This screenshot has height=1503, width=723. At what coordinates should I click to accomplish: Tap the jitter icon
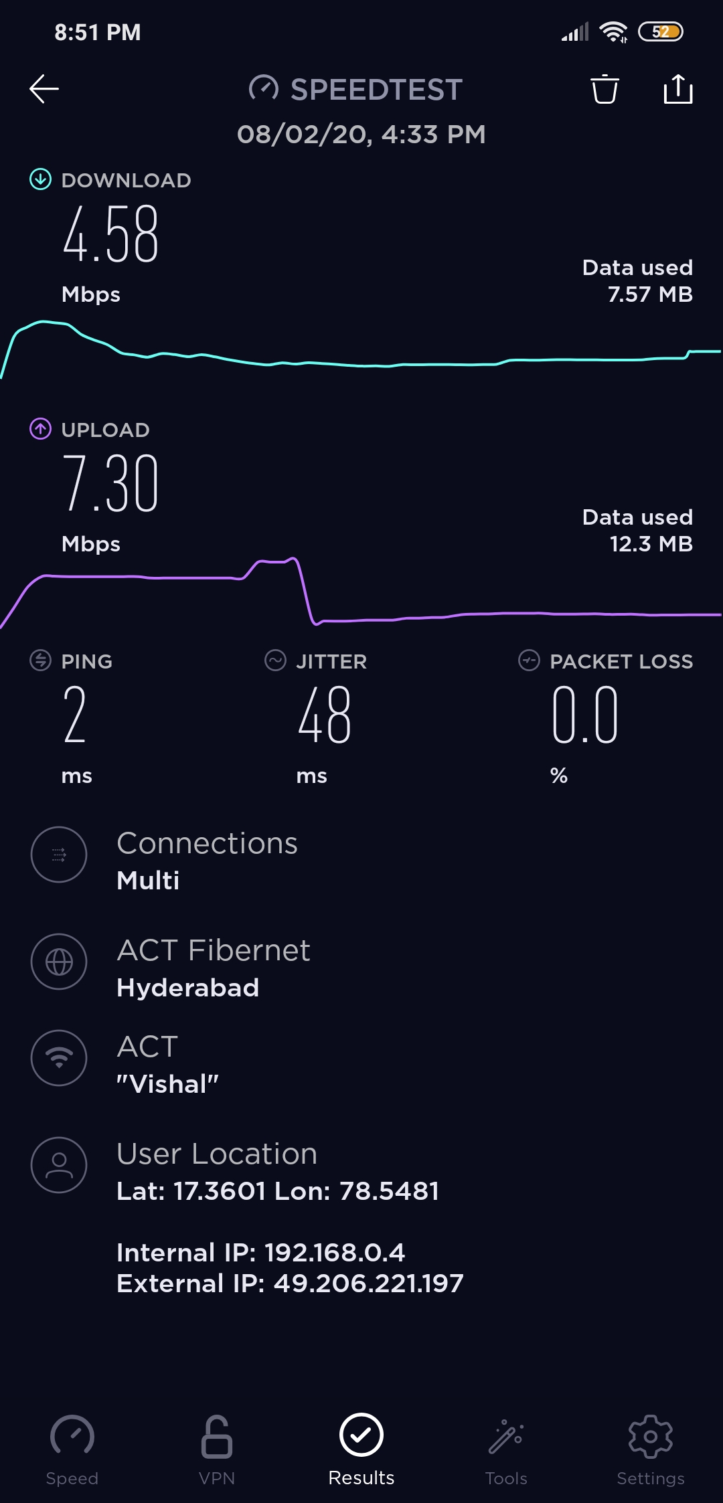coord(275,660)
